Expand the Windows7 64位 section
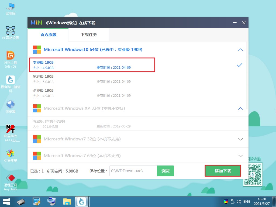276x207 pixels. coord(240,156)
